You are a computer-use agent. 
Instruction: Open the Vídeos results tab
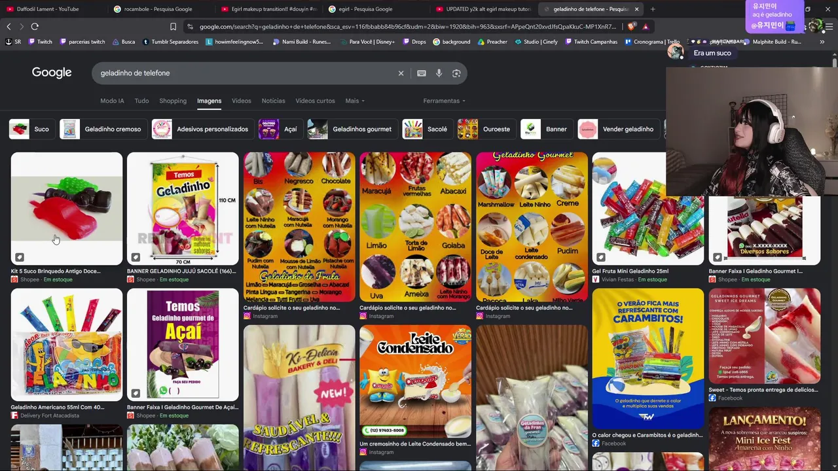(x=241, y=101)
